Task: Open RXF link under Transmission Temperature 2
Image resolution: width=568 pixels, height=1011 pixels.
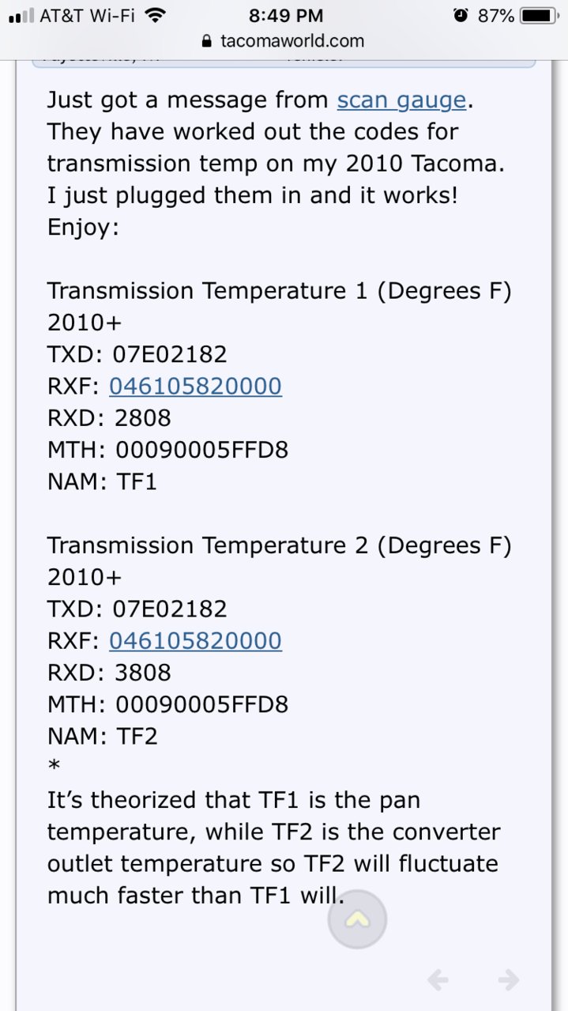Action: point(195,640)
